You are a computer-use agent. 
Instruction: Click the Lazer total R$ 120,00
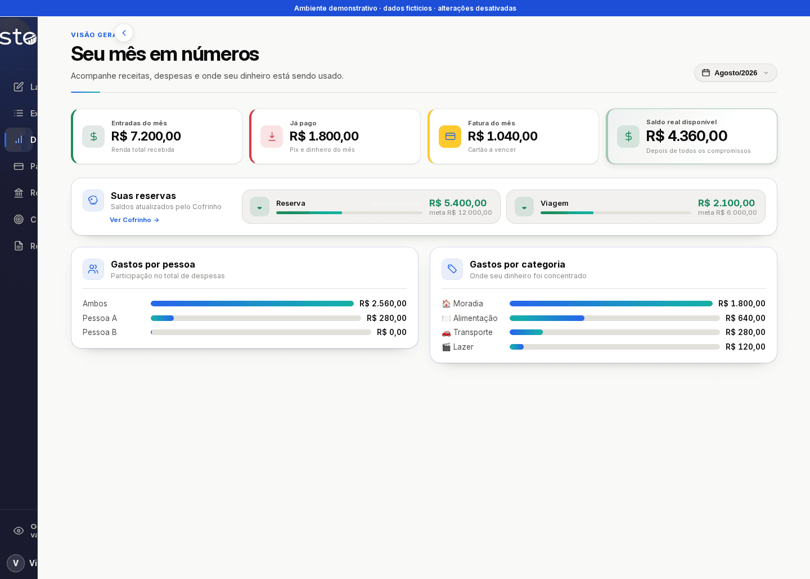(x=745, y=347)
